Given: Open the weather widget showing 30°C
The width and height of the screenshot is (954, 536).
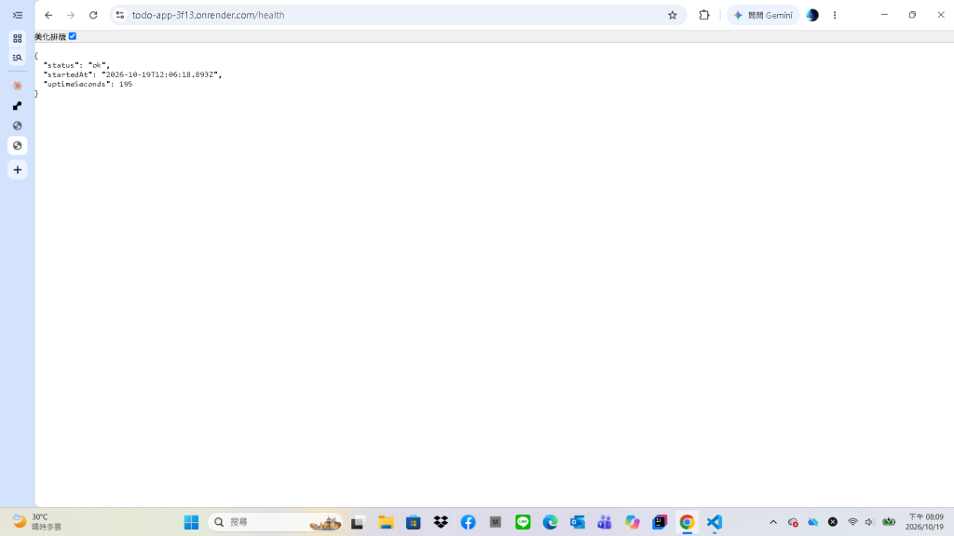Looking at the screenshot, I should (x=36, y=522).
